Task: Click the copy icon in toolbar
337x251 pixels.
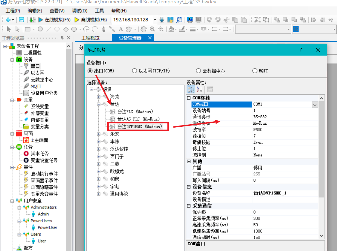Action: coord(235,20)
